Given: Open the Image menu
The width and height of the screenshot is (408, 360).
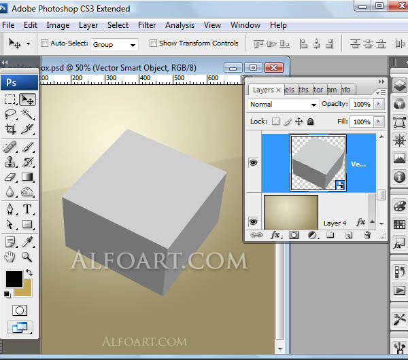Looking at the screenshot, I should [x=58, y=25].
